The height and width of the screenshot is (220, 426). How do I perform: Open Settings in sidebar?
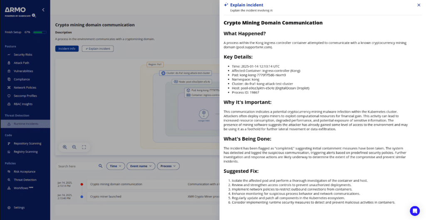coord(19,208)
